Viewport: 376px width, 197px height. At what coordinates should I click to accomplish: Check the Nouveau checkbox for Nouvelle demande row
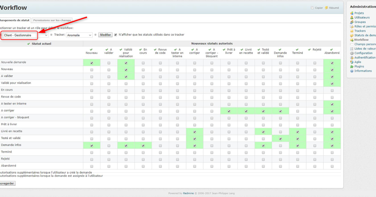coord(91,63)
